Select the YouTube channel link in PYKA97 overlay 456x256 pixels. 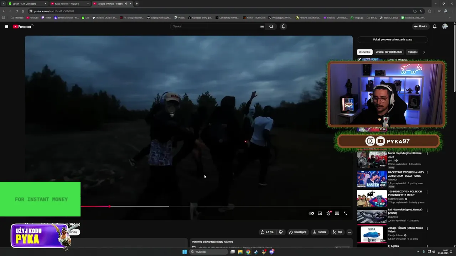tap(380, 141)
